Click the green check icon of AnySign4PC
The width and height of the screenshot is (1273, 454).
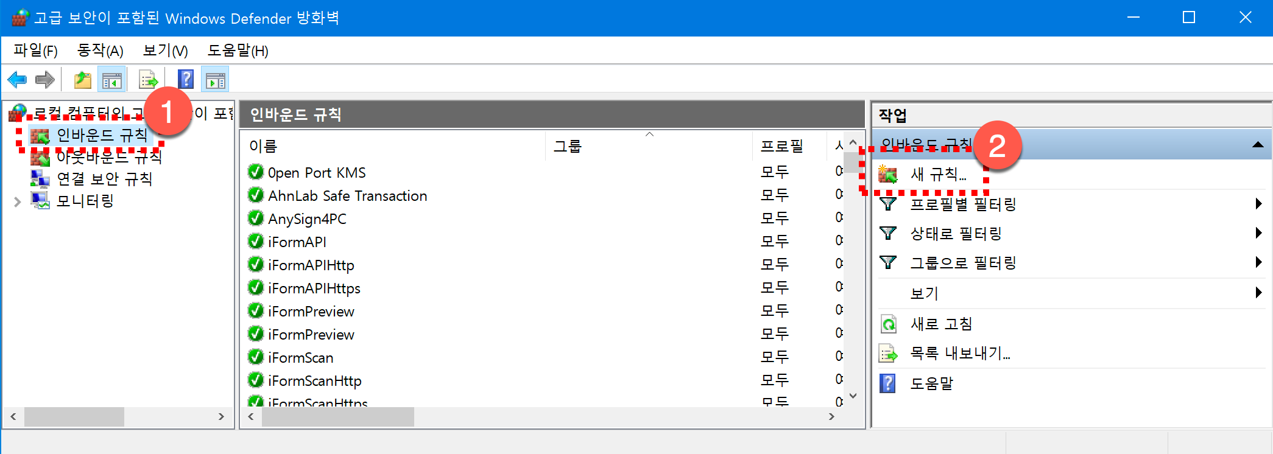(255, 218)
